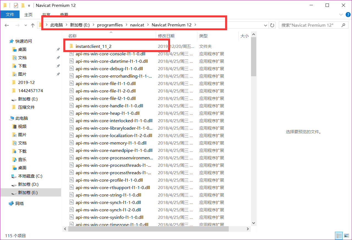
Task: Click the navicat breadcrumb segment
Action: [x=137, y=25]
